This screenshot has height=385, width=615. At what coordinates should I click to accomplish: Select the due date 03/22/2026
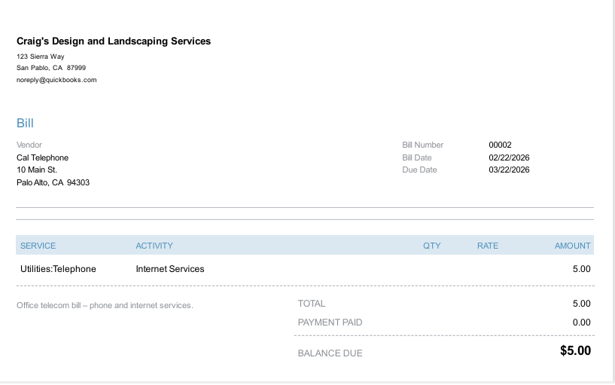(x=509, y=170)
